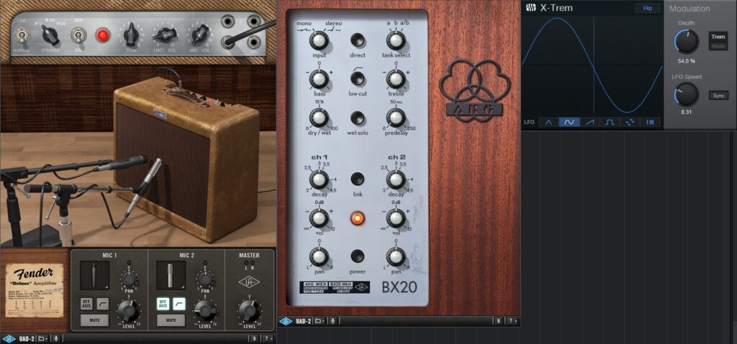Open the help dropdown in BX20 toolbar
This screenshot has height=344, width=737.
tap(511, 321)
